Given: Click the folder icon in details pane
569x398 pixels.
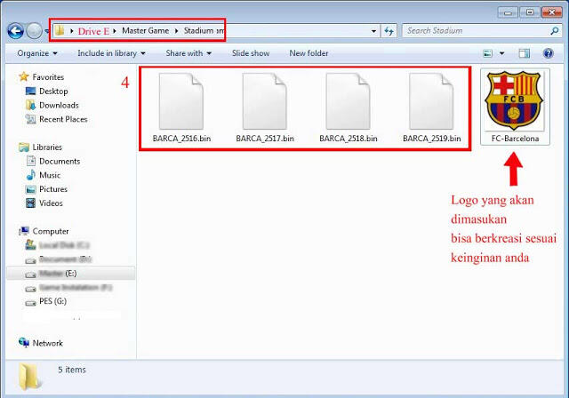Looking at the screenshot, I should pos(30,377).
